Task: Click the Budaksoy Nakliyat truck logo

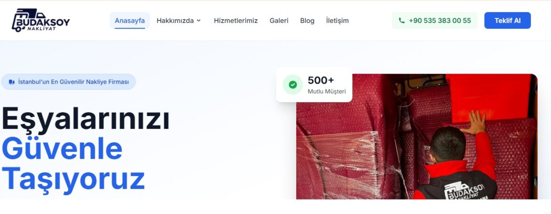Action: point(41,20)
